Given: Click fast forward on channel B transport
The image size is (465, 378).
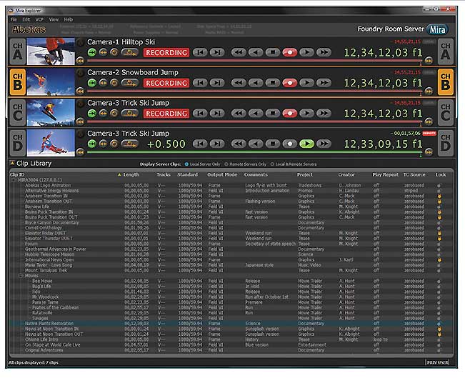Looking at the screenshot, I should tap(324, 83).
